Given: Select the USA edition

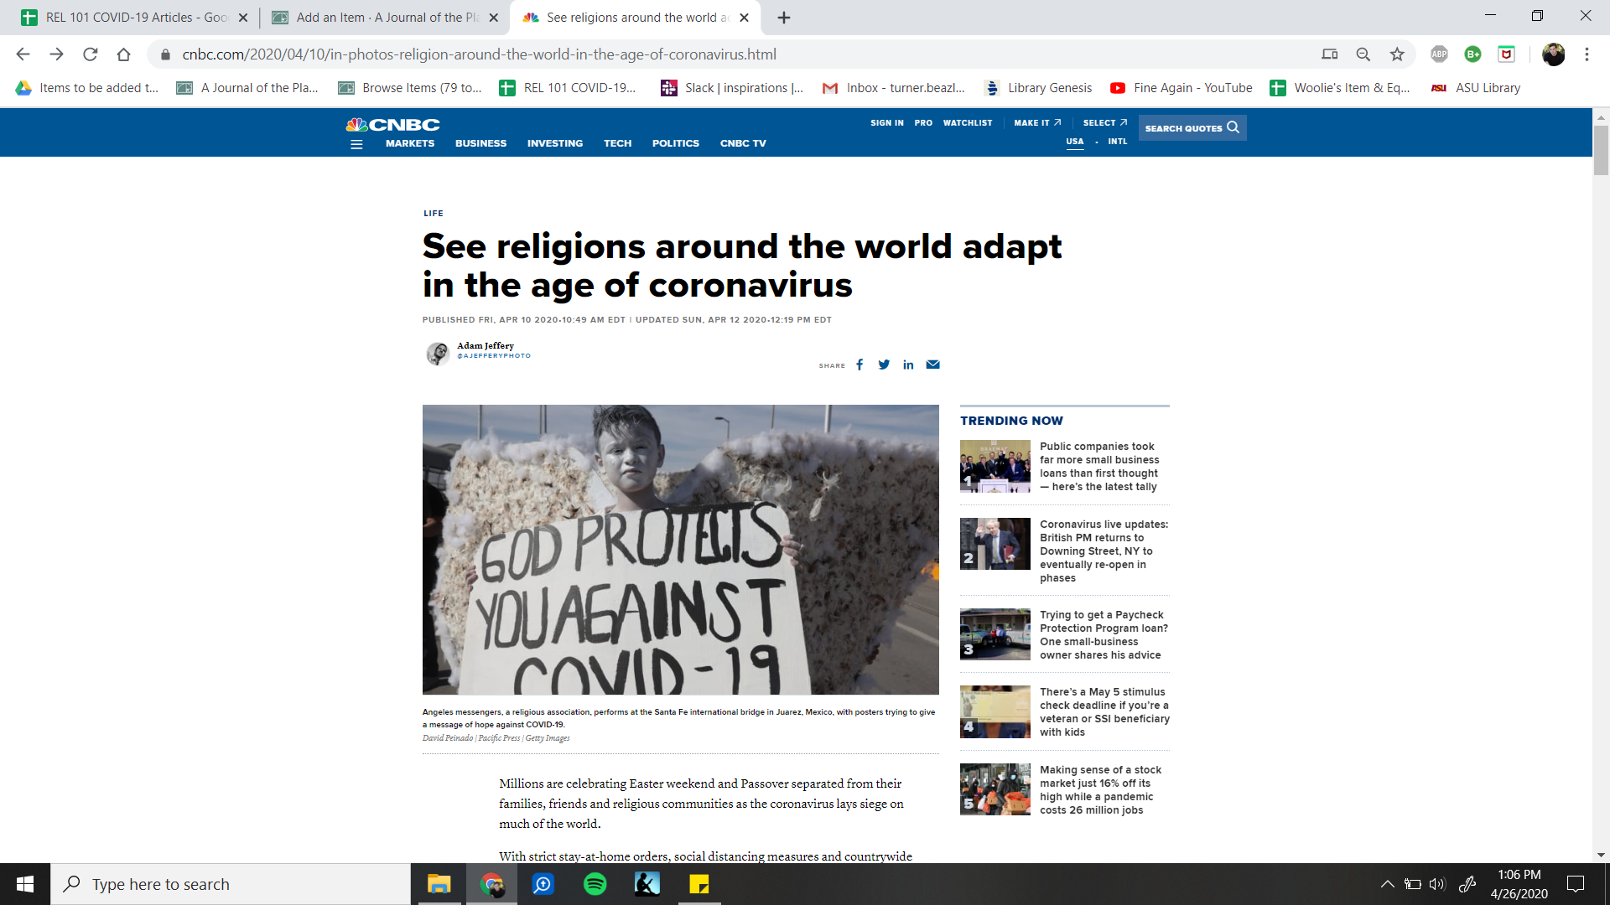Looking at the screenshot, I should [1074, 142].
